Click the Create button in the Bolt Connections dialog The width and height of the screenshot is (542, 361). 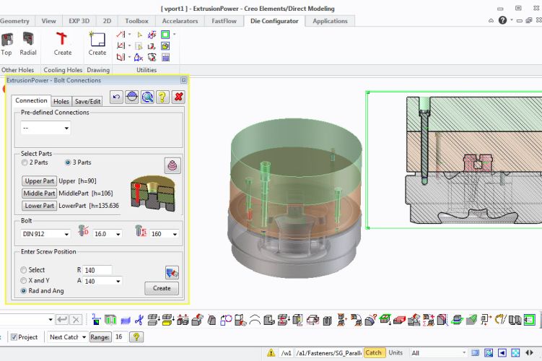point(162,288)
